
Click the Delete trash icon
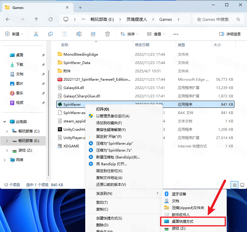(x=108, y=34)
